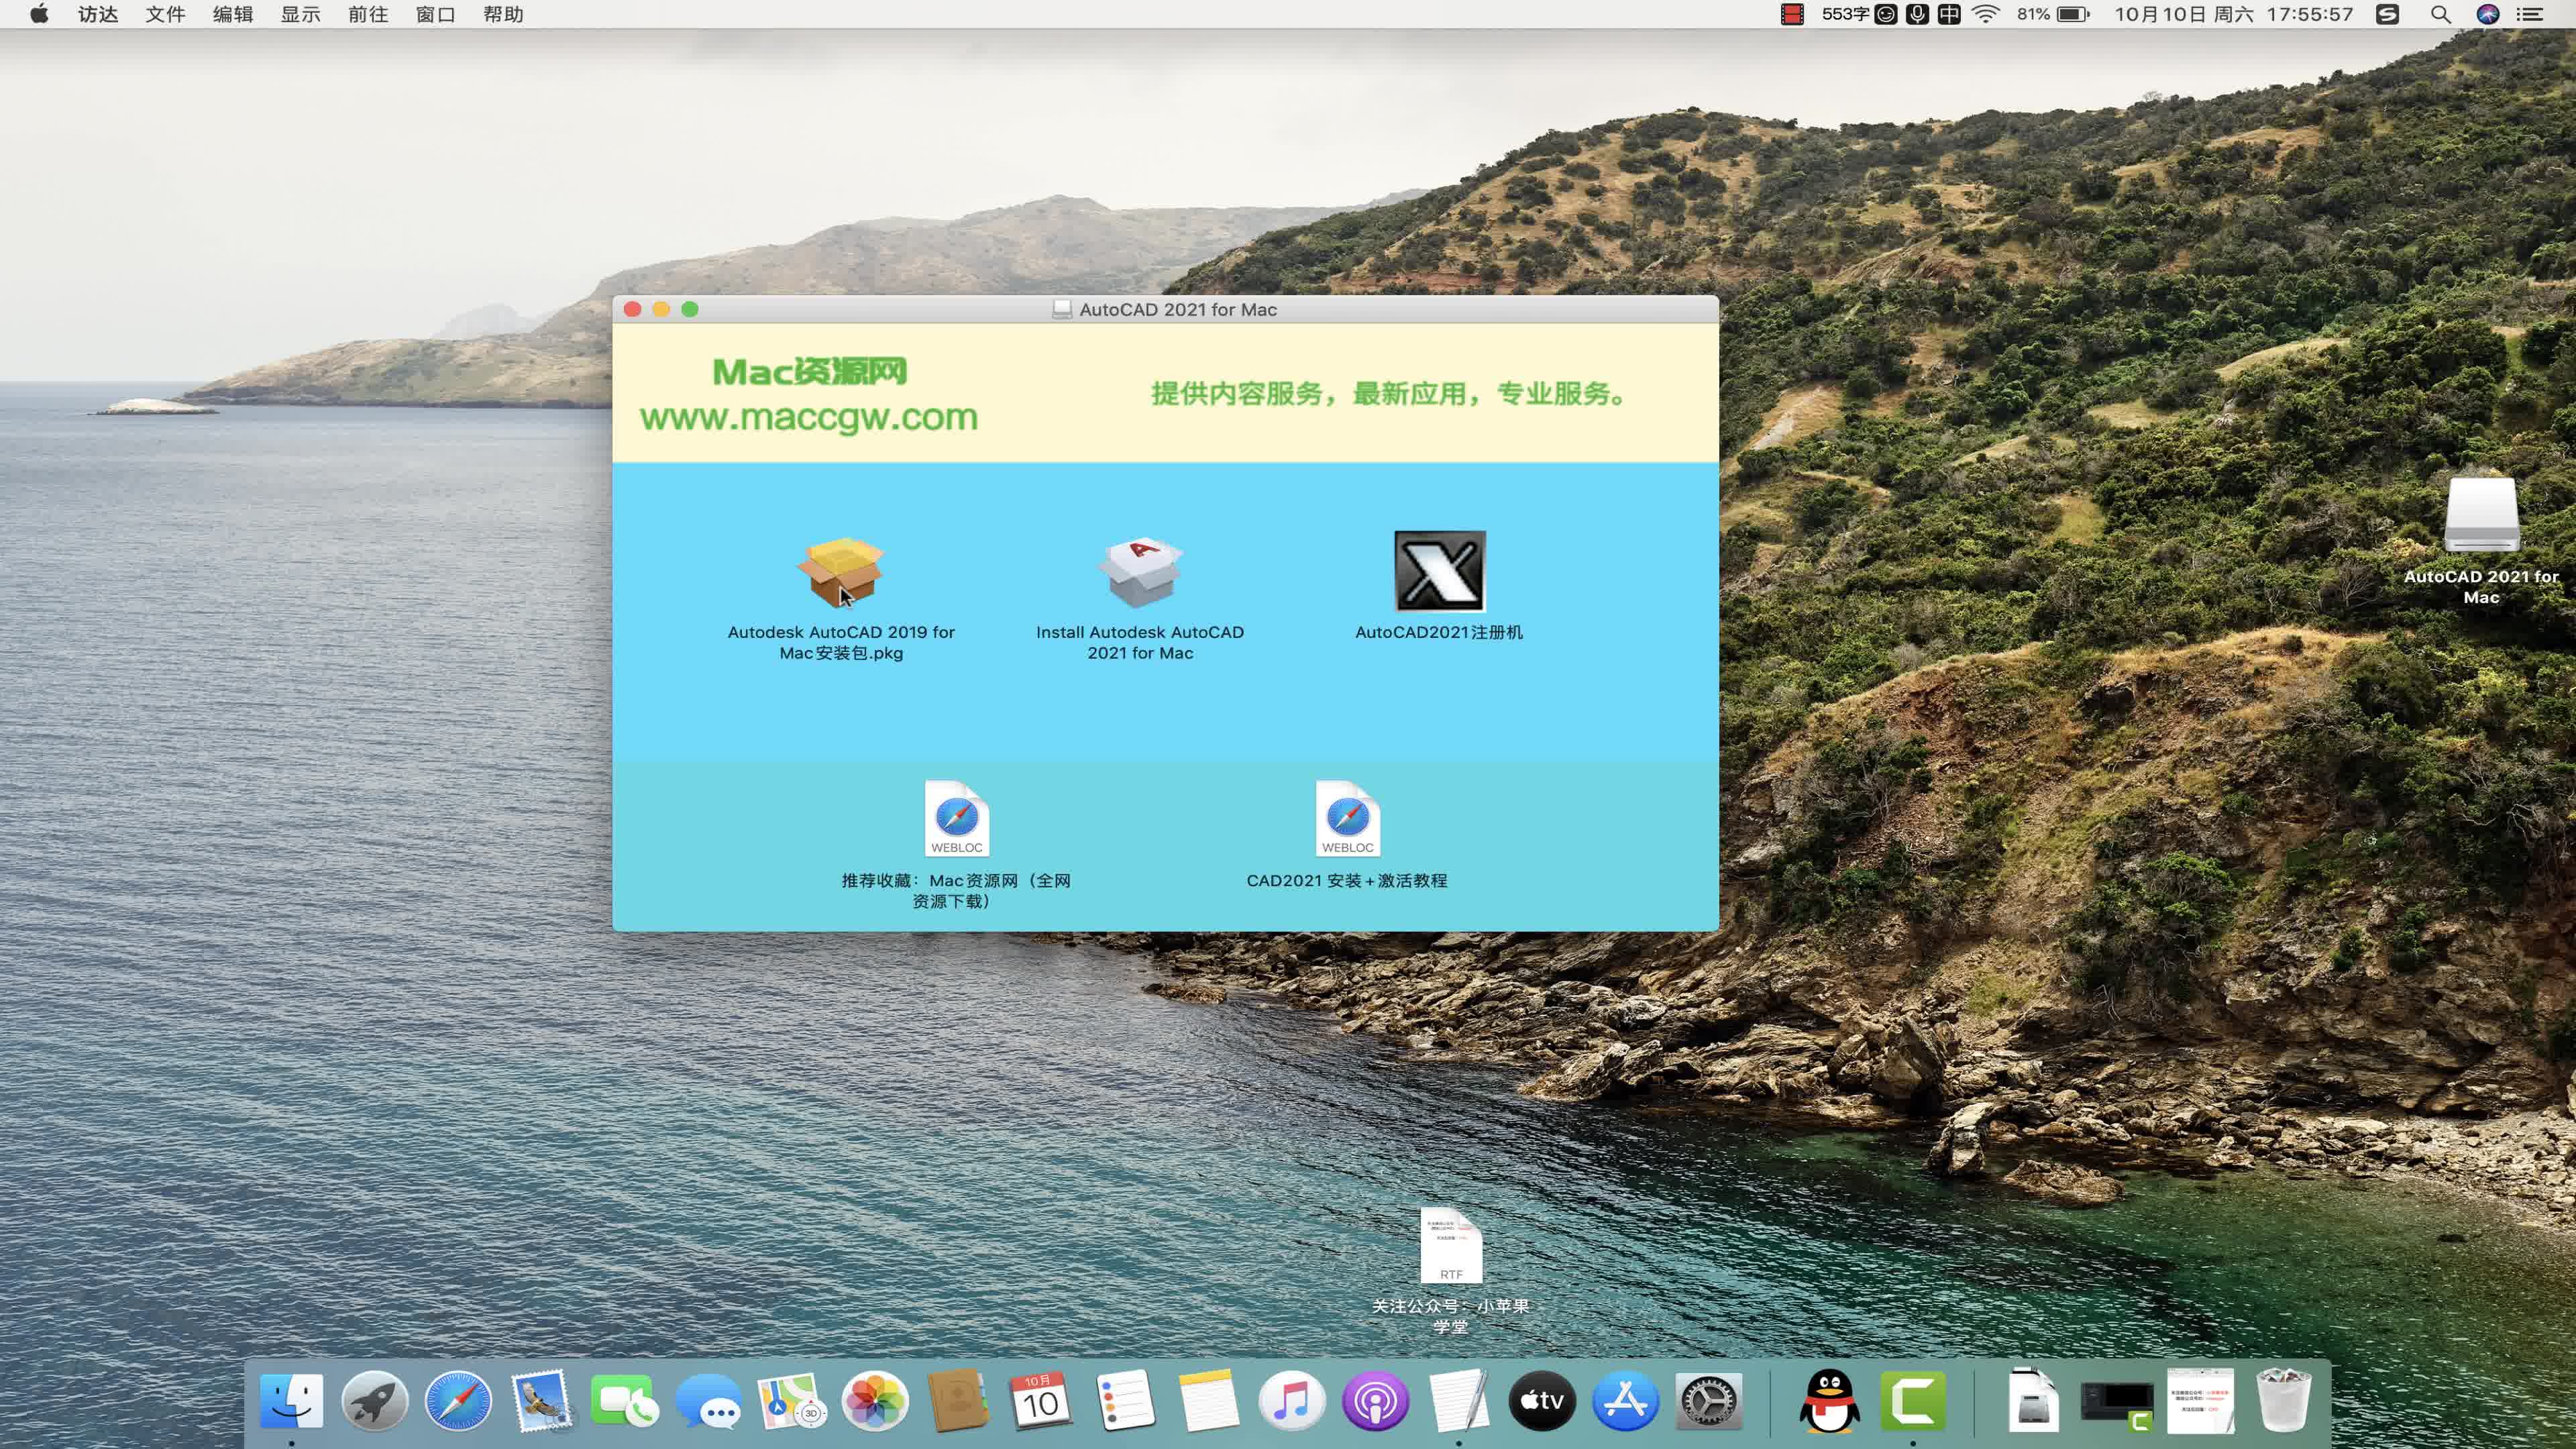The width and height of the screenshot is (2576, 1449).
Task: Open Mail stamp icon in the Dock
Action: click(x=541, y=1400)
